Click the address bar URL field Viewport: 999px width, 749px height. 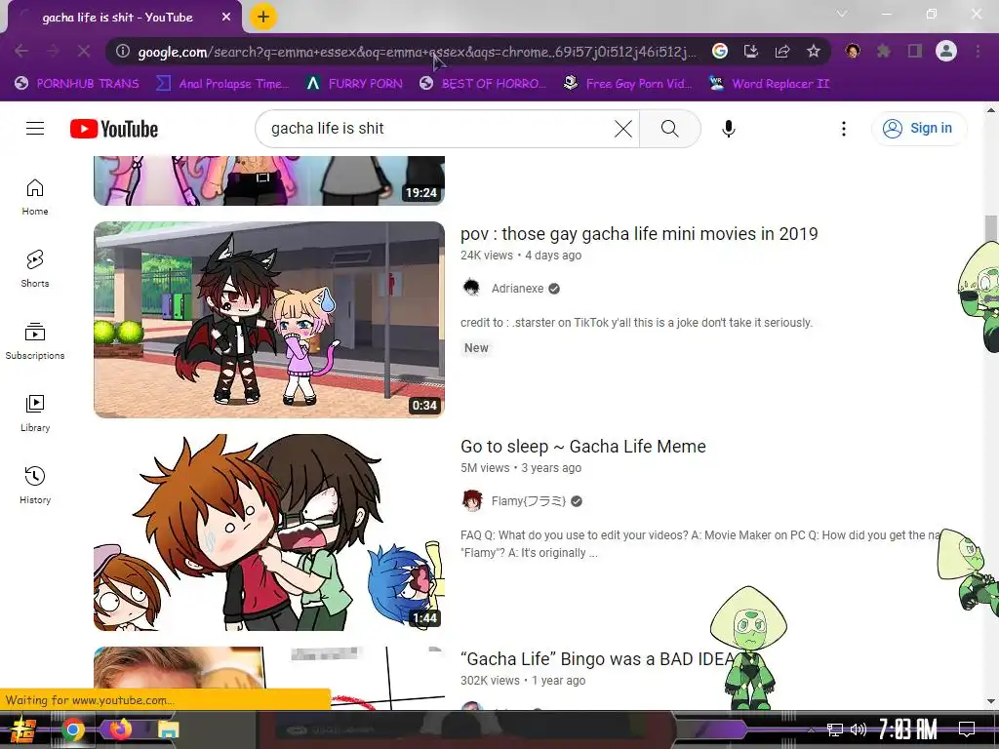tap(418, 52)
